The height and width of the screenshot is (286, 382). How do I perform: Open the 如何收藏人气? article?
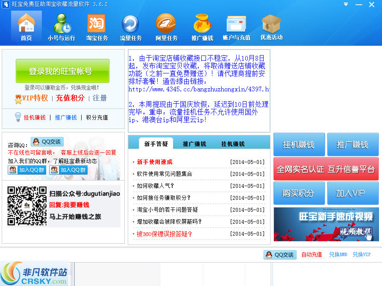click(x=155, y=186)
